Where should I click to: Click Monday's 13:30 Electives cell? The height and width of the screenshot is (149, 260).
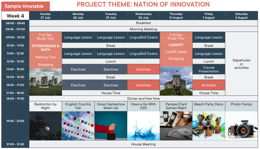click(78, 69)
